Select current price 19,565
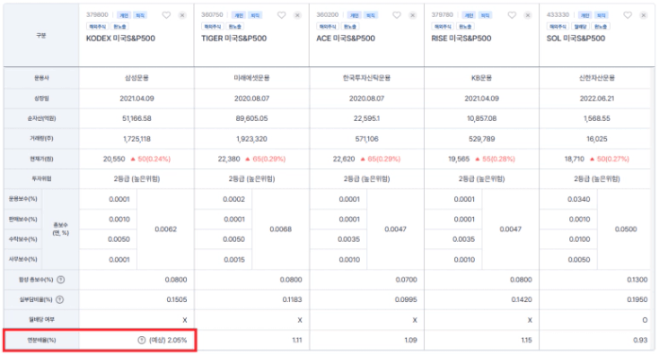This screenshot has height=354, width=659. point(459,159)
